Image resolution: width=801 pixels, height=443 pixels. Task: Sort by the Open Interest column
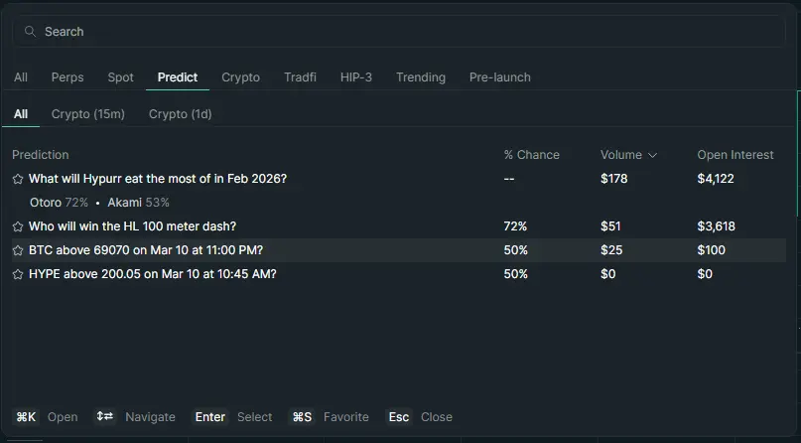pos(734,155)
